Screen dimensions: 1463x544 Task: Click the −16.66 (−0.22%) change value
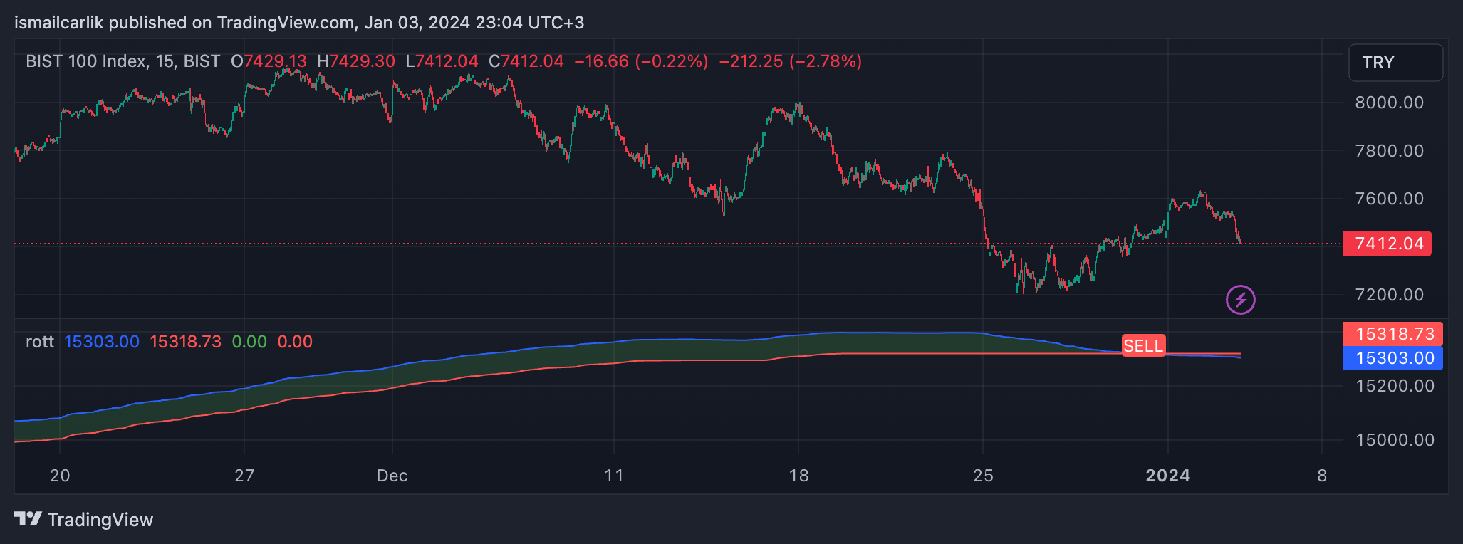coord(641,61)
